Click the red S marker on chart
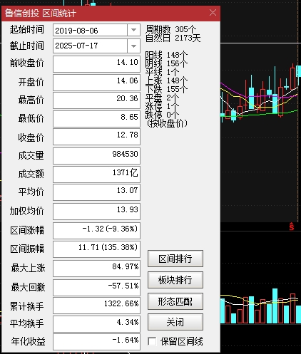 292,227
